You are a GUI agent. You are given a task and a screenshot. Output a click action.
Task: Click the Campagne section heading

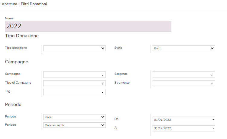pyautogui.click(x=17, y=62)
